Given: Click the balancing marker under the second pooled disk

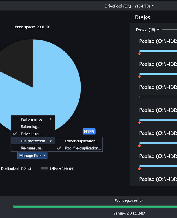Looking at the screenshot, I should point(140,77).
